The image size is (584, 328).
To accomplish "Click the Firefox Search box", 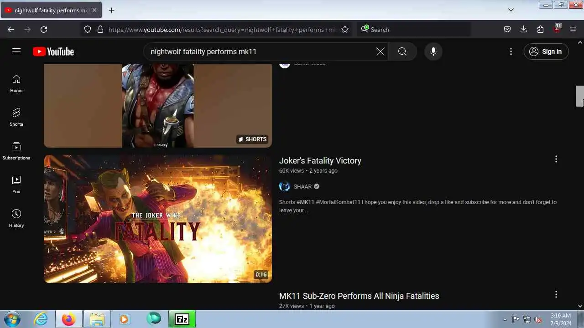I will point(413,29).
